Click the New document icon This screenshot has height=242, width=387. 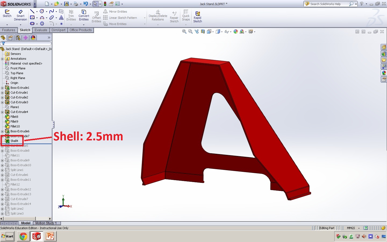click(x=47, y=4)
